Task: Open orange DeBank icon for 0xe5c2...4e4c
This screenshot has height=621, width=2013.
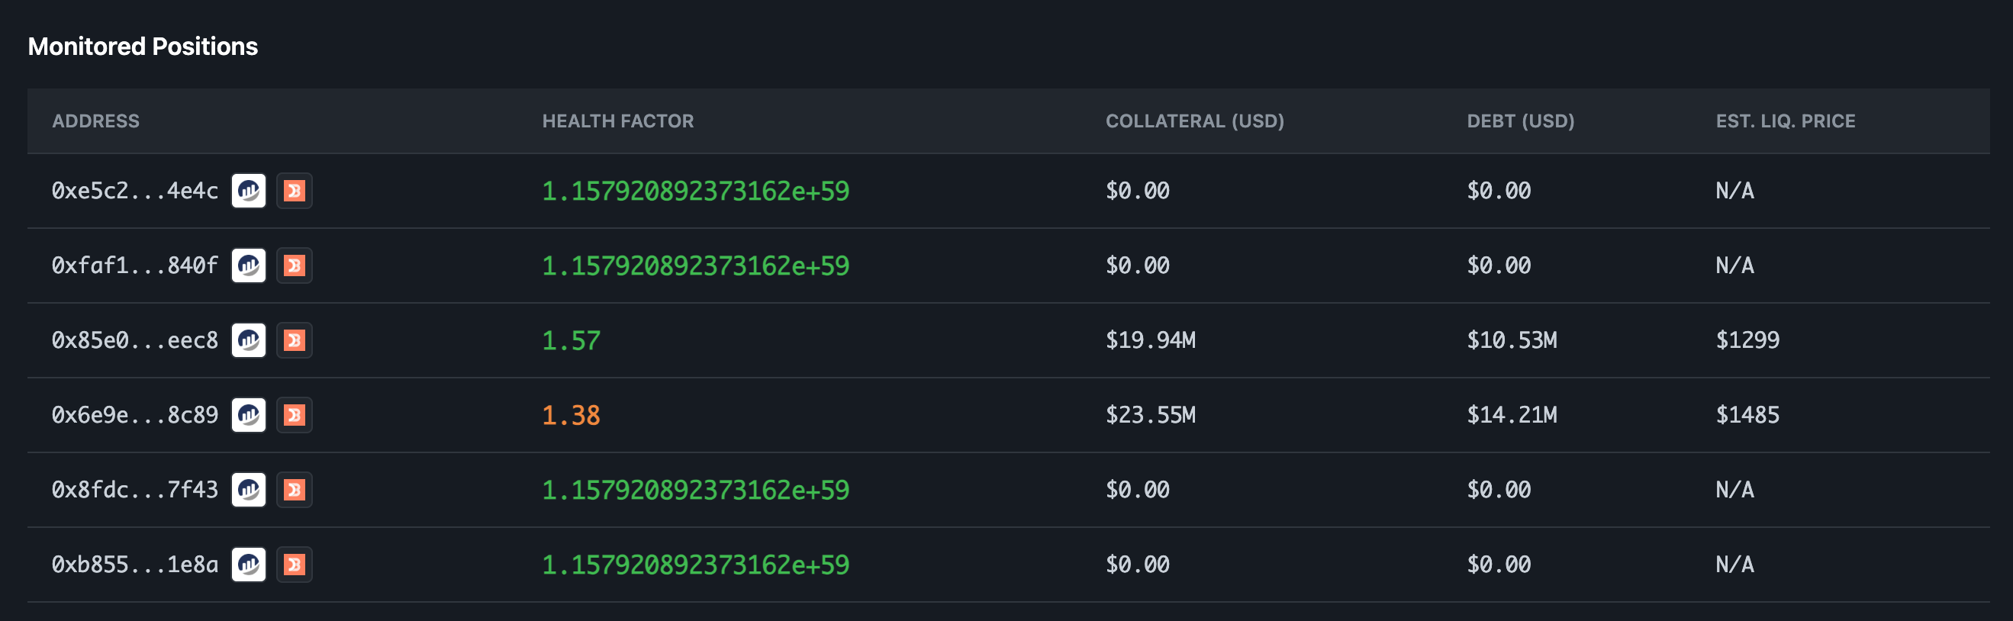Action: pos(295,191)
